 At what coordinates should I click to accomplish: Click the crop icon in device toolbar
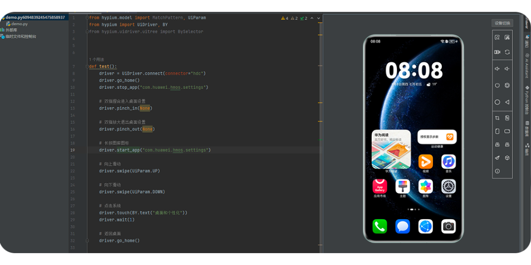(497, 118)
